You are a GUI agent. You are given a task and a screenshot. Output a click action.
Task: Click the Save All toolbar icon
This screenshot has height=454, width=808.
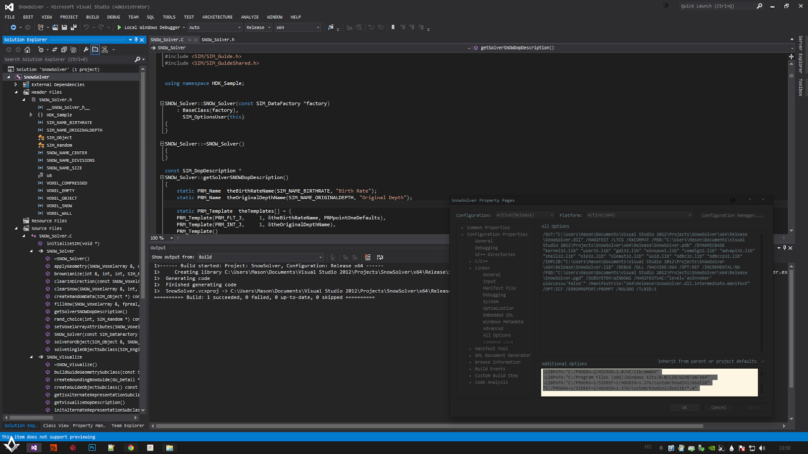point(74,28)
